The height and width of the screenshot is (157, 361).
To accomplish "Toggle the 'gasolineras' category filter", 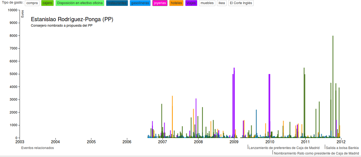I will click(140, 3).
